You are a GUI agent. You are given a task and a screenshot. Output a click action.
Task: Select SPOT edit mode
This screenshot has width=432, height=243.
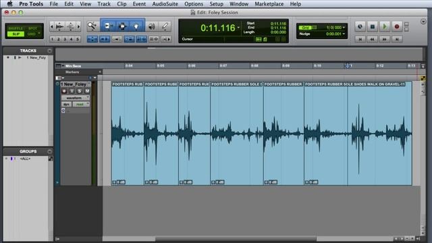pos(32,28)
